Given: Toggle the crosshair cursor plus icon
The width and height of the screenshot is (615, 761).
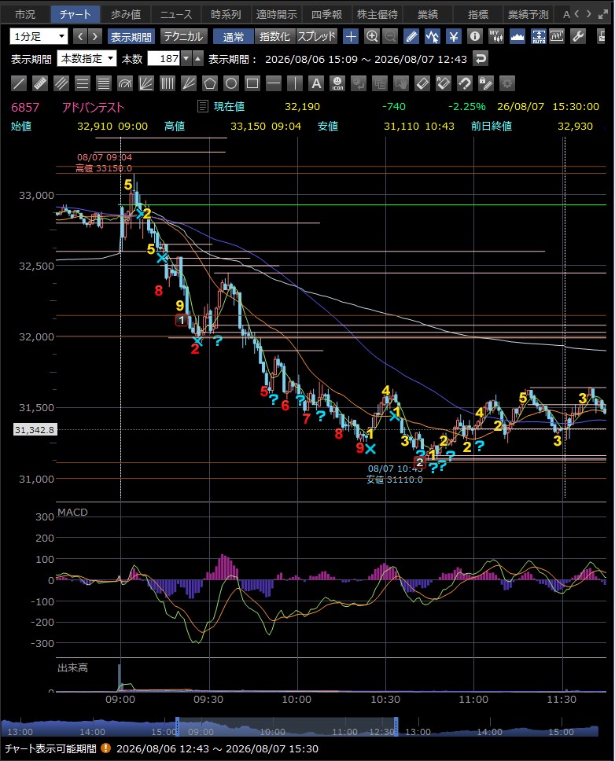Looking at the screenshot, I should (x=351, y=36).
